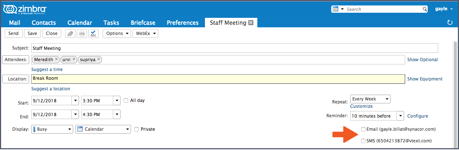The width and height of the screenshot is (459, 150).
Task: Click the refresh icon at top right
Action: coord(450,23)
